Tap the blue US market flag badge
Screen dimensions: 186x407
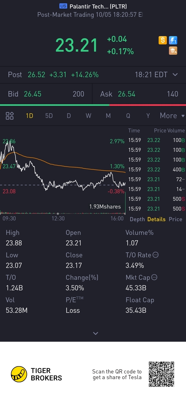point(63,6)
